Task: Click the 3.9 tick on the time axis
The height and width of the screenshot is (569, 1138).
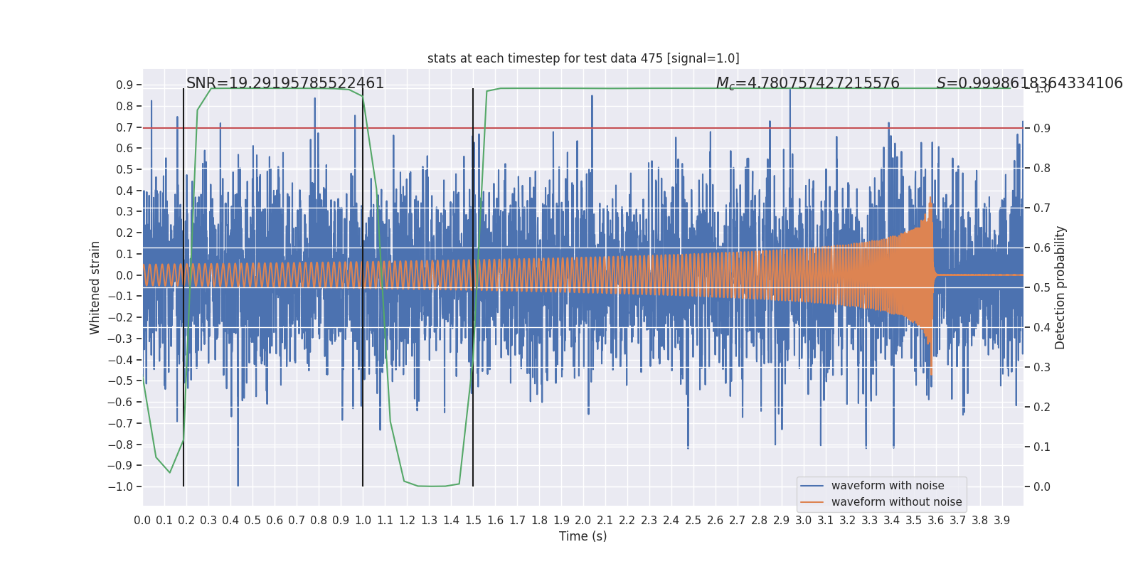Action: coord(1002,521)
